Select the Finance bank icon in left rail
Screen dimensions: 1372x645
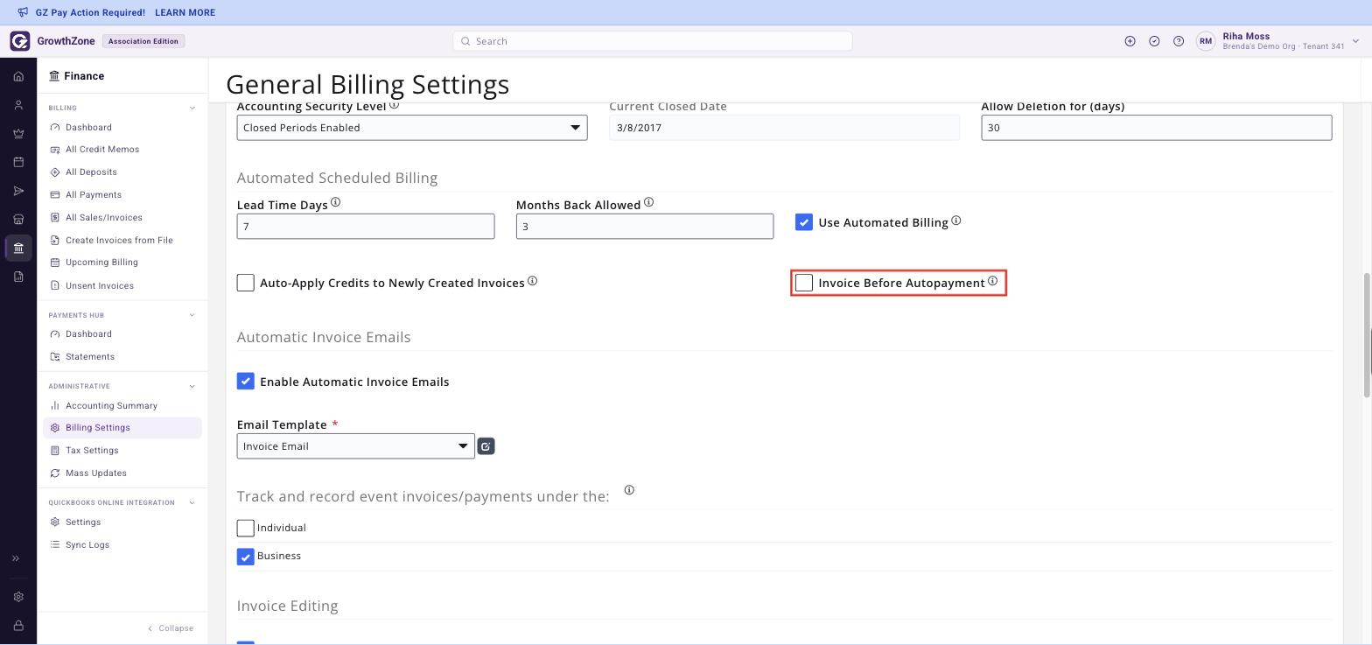click(18, 248)
